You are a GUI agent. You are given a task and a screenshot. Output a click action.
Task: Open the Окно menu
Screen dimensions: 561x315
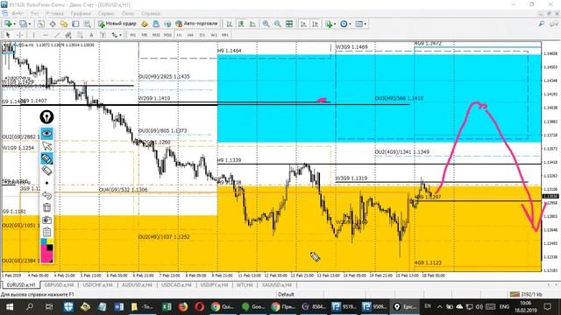[128, 14]
